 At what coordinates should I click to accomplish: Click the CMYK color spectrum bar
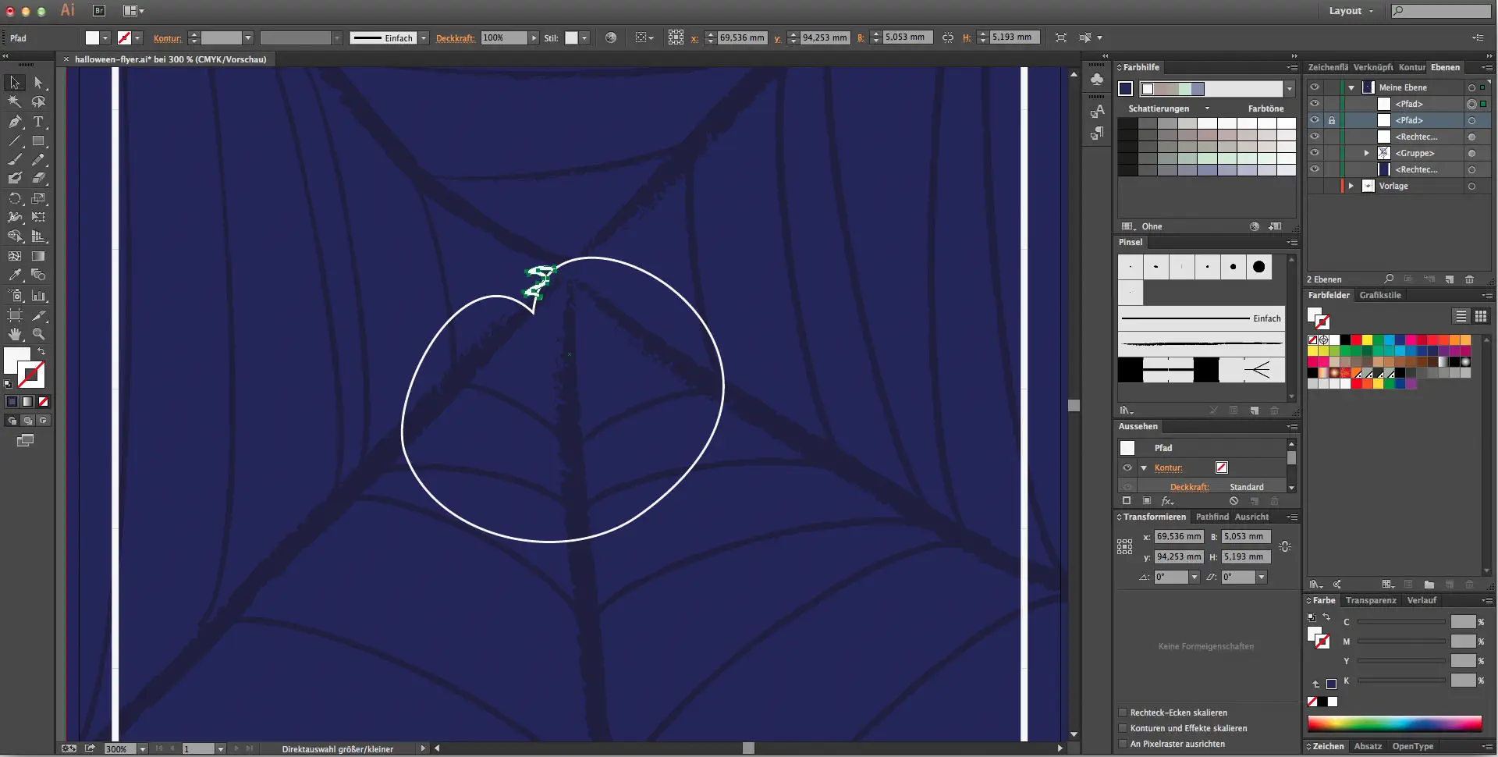click(1394, 723)
